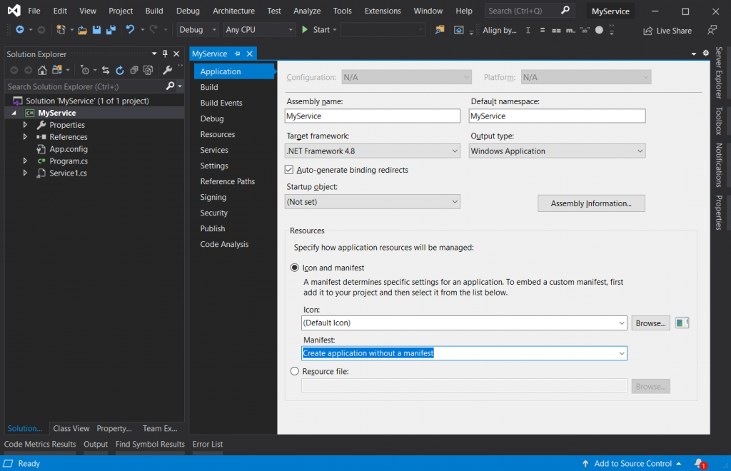
Task: Click the Collapse All icon in Solution Explorer
Action: click(x=134, y=71)
